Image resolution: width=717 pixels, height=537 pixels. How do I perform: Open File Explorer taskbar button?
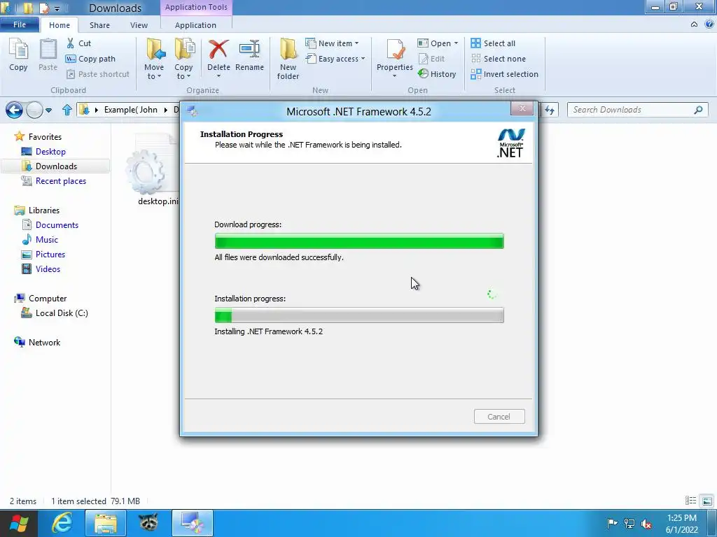(x=106, y=523)
